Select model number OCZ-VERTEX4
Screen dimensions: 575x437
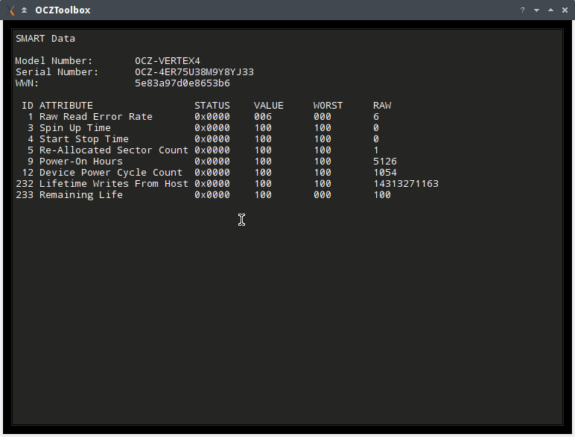pyautogui.click(x=168, y=61)
